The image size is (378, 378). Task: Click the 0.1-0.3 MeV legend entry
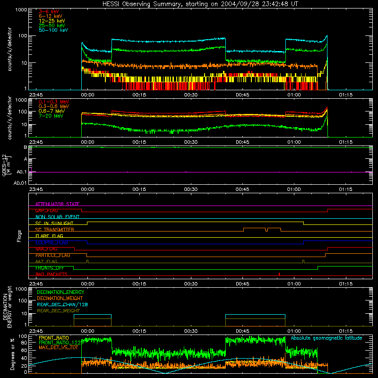click(54, 102)
